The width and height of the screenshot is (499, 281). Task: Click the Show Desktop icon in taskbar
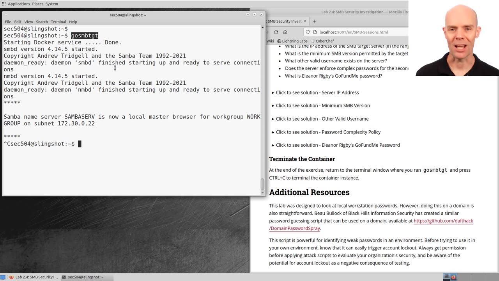coord(3,277)
